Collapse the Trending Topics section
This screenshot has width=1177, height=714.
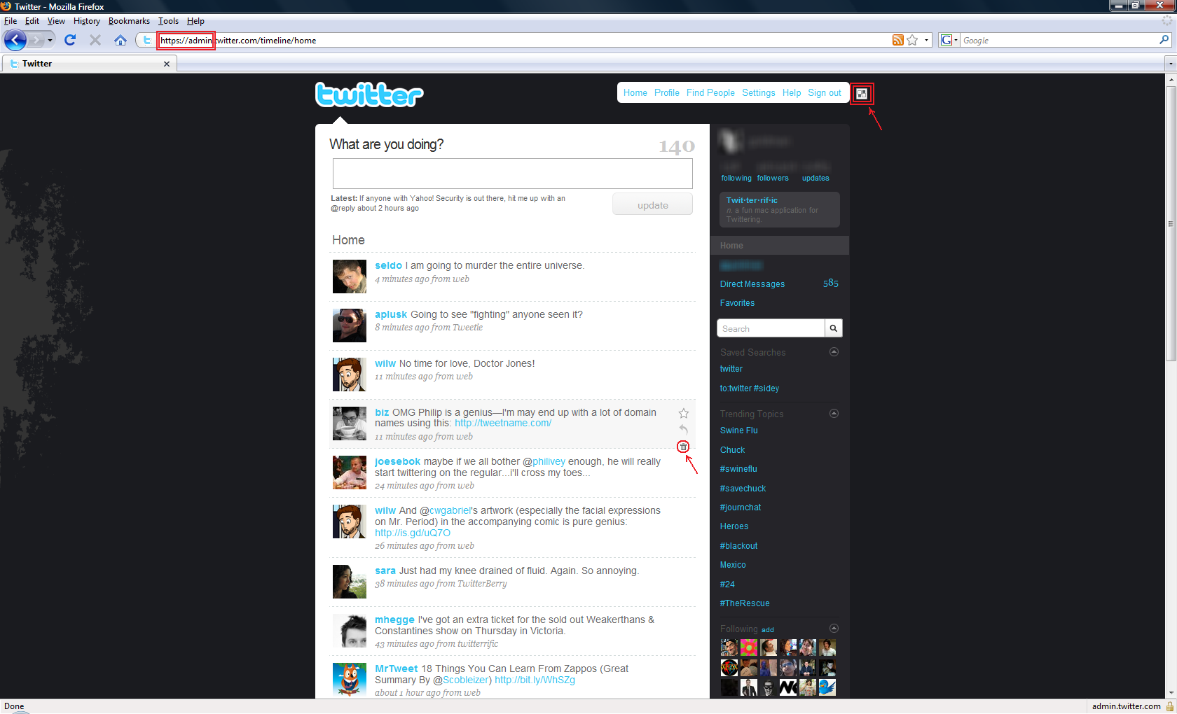click(834, 414)
